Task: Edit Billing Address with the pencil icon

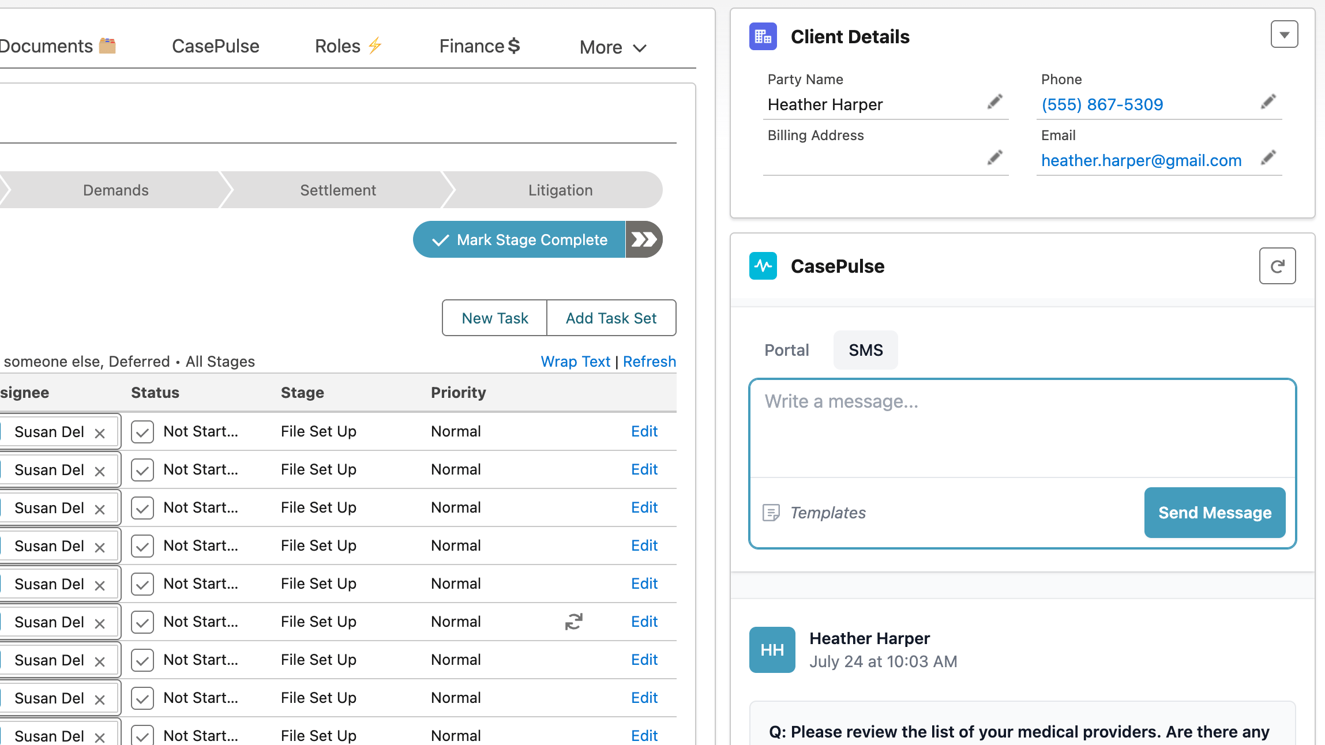Action: (994, 157)
